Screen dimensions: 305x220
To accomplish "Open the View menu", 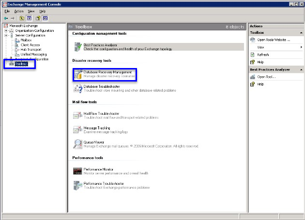I will click(31, 11).
